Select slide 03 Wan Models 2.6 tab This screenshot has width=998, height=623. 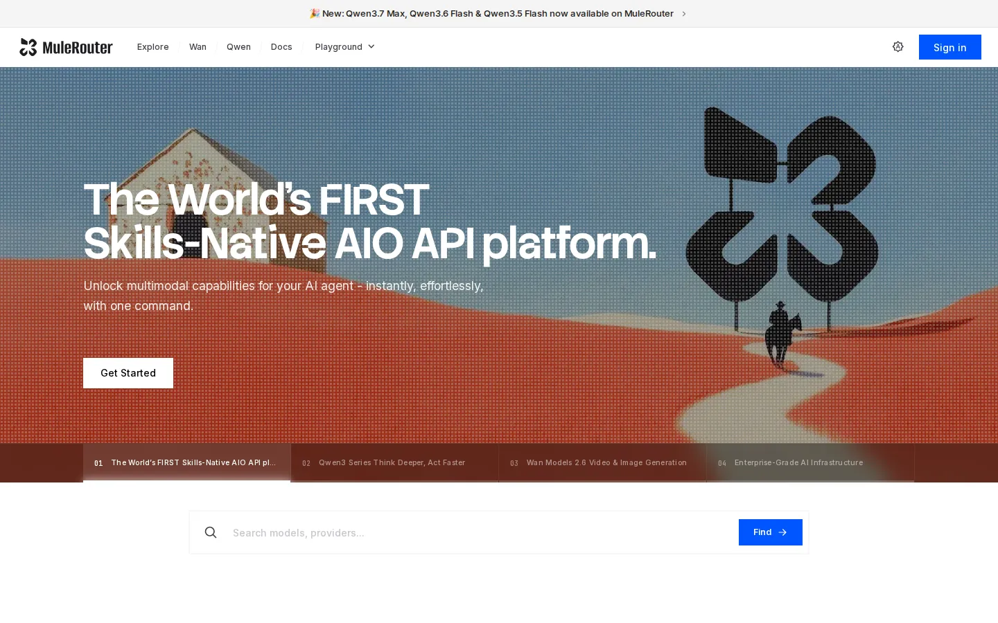point(603,462)
